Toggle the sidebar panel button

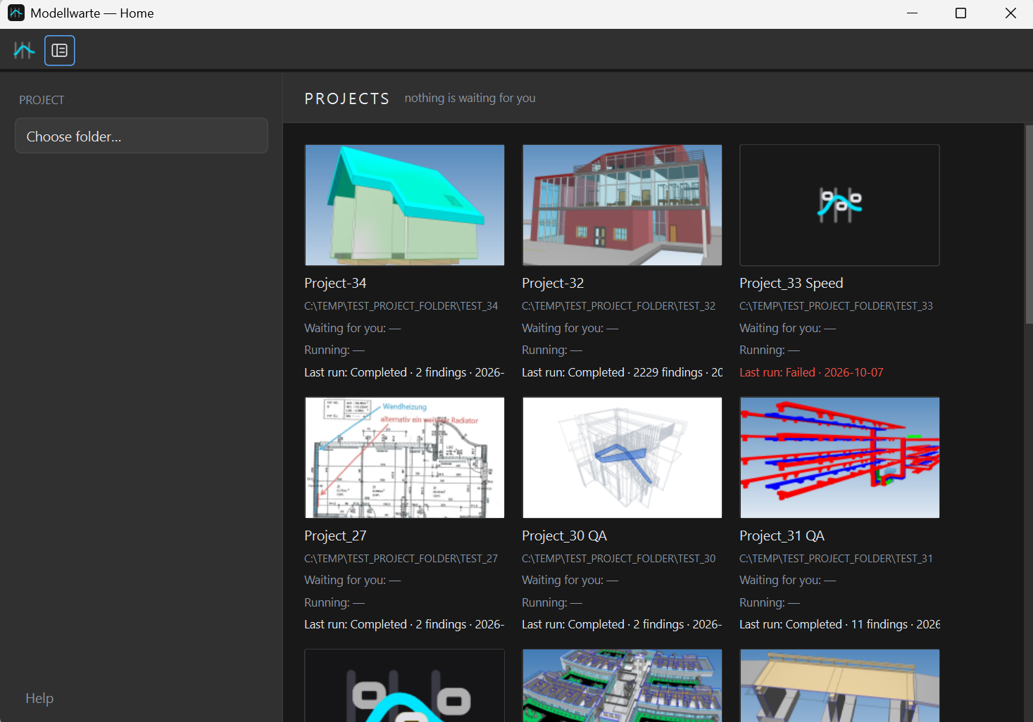[x=60, y=51]
